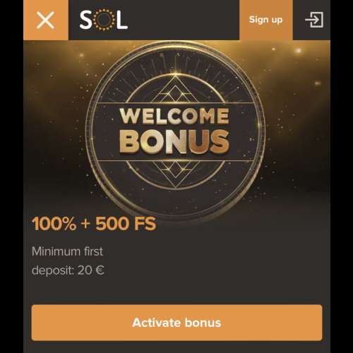Tap the 20 € deposit amount

(90, 270)
